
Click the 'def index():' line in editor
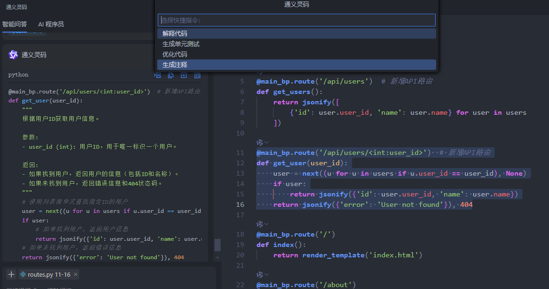[281, 245]
